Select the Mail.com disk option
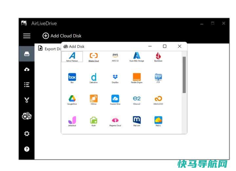Image resolution: width=236 pixels, height=171 pixels. click(x=137, y=121)
